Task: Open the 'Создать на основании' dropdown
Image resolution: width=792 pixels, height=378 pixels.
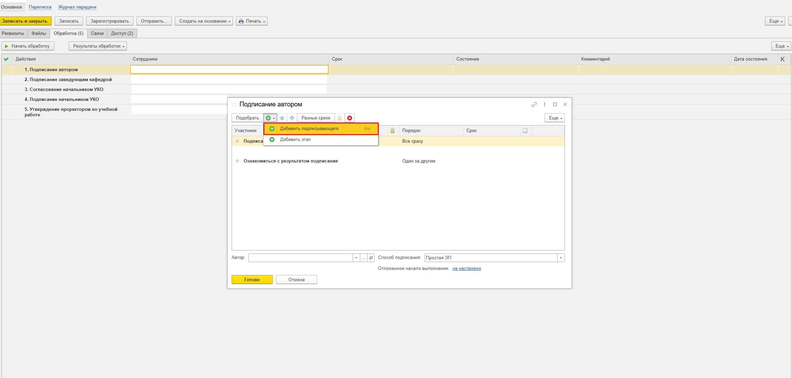Action: point(204,21)
